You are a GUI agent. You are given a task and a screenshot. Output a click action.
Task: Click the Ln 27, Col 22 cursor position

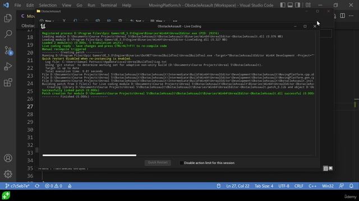tap(238, 186)
